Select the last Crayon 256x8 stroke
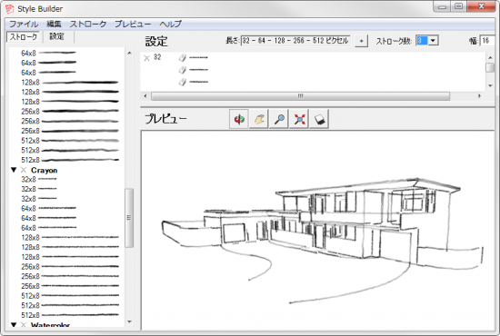The image size is (500, 336). point(70,286)
